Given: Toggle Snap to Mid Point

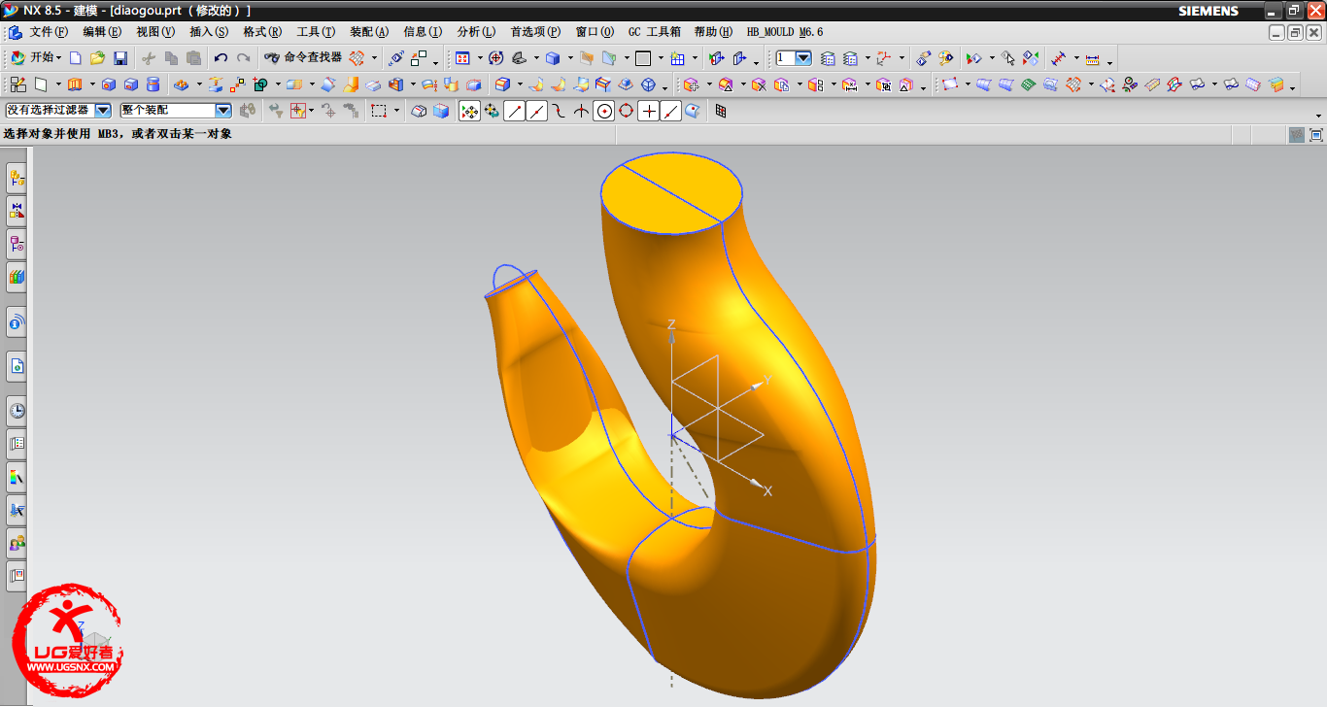Looking at the screenshot, I should click(x=536, y=111).
